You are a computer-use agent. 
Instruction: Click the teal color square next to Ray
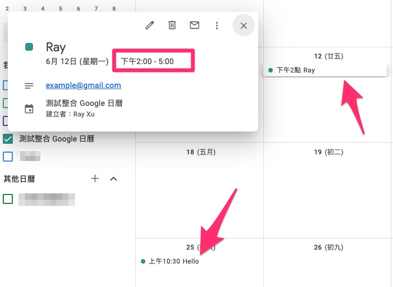(29, 47)
